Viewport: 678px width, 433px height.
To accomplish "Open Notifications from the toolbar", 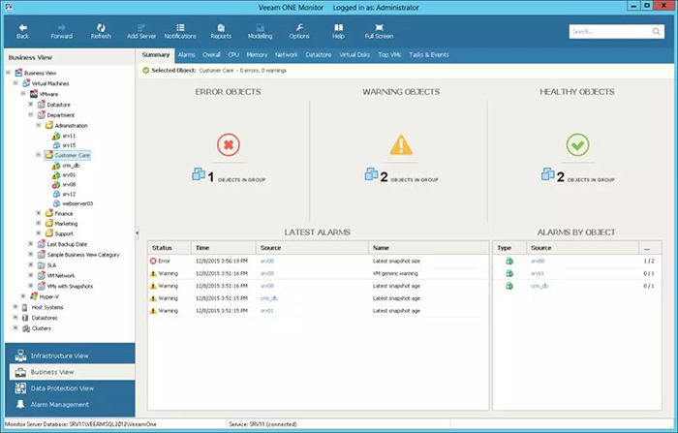I will pos(180,30).
